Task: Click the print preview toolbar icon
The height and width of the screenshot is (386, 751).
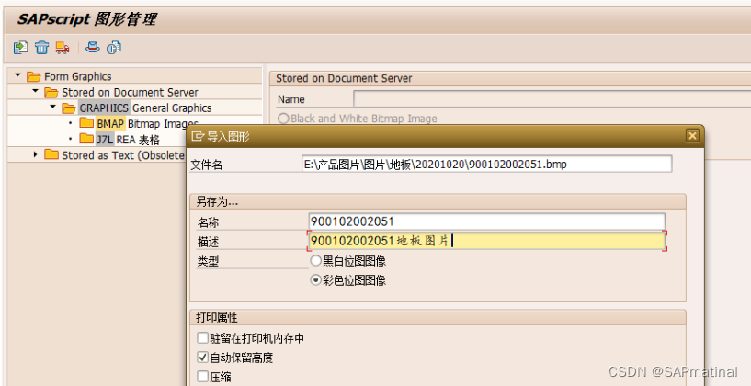Action: pyautogui.click(x=114, y=48)
